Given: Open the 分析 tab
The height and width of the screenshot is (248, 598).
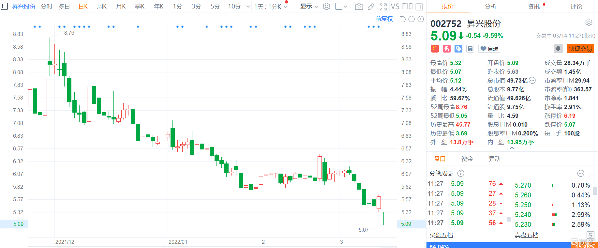Looking at the screenshot, I should [491, 7].
